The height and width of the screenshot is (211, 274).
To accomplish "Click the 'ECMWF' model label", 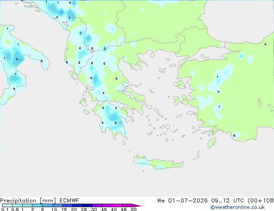I will pyautogui.click(x=70, y=201).
